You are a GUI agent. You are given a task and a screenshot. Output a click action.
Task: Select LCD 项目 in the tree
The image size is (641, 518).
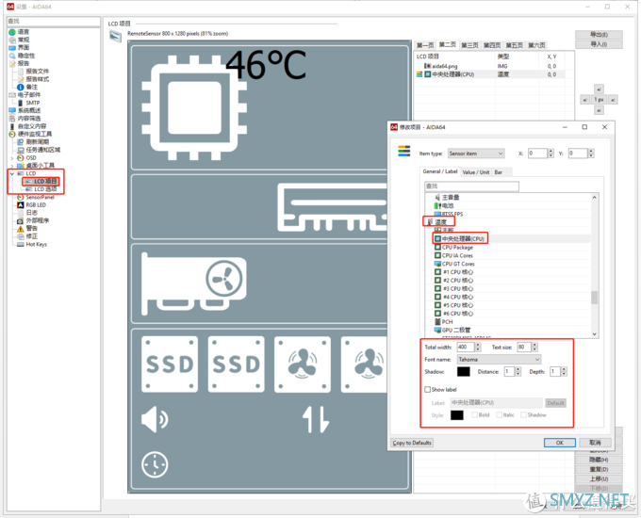pyautogui.click(x=45, y=182)
